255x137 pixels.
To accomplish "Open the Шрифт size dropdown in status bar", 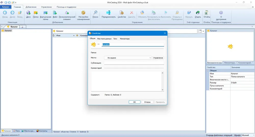I will 248,135.
